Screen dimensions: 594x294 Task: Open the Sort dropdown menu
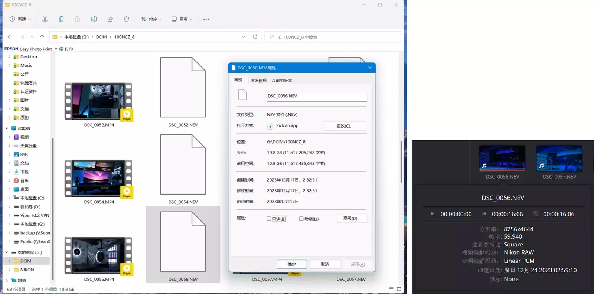[151, 19]
